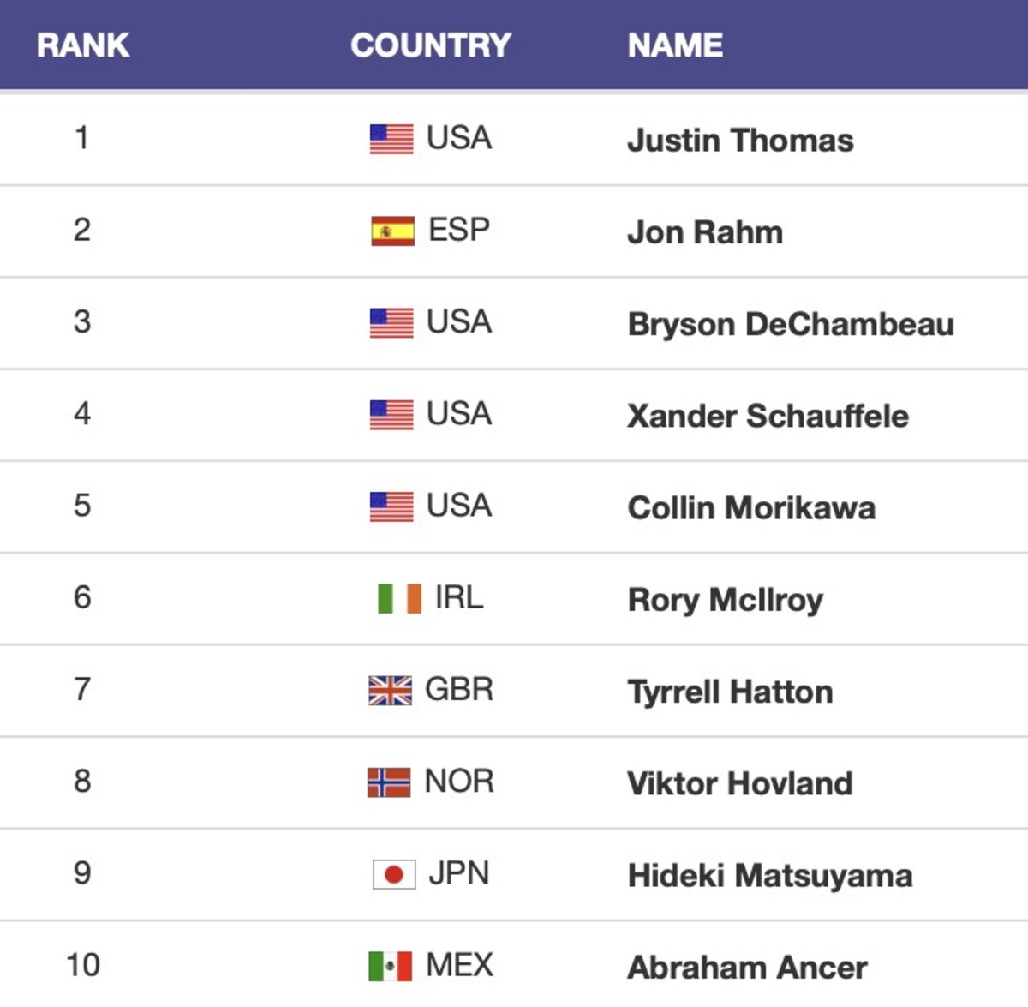
Task: Open Justin Thomas player link
Action: 740,140
